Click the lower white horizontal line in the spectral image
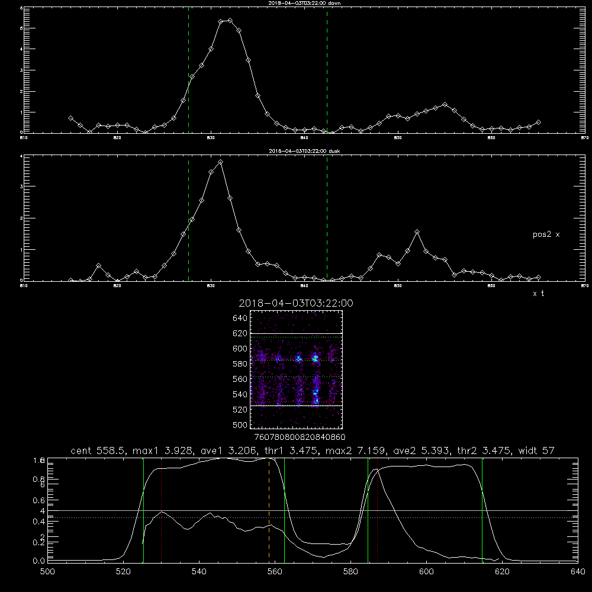The height and width of the screenshot is (592, 592). click(x=297, y=406)
